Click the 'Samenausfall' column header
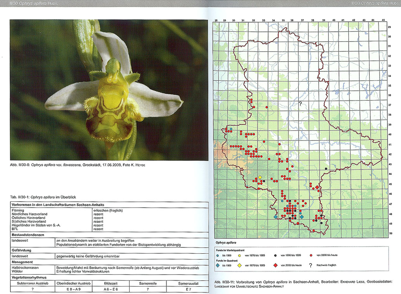The image size is (401, 294). (x=188, y=284)
